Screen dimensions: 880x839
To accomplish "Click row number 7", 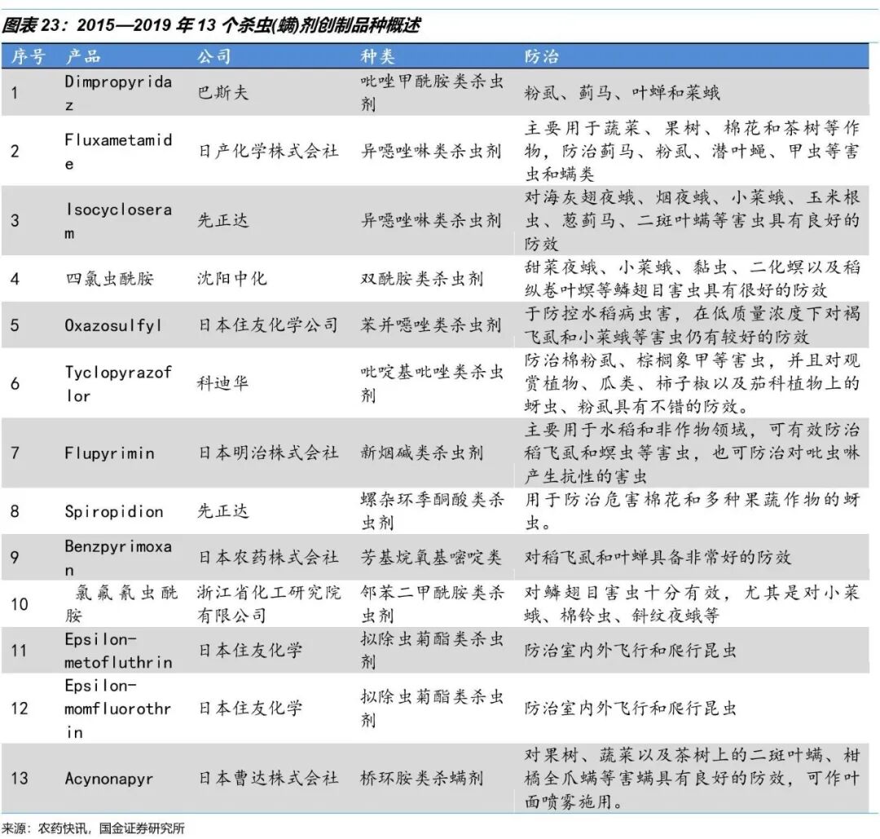I will click(15, 453).
